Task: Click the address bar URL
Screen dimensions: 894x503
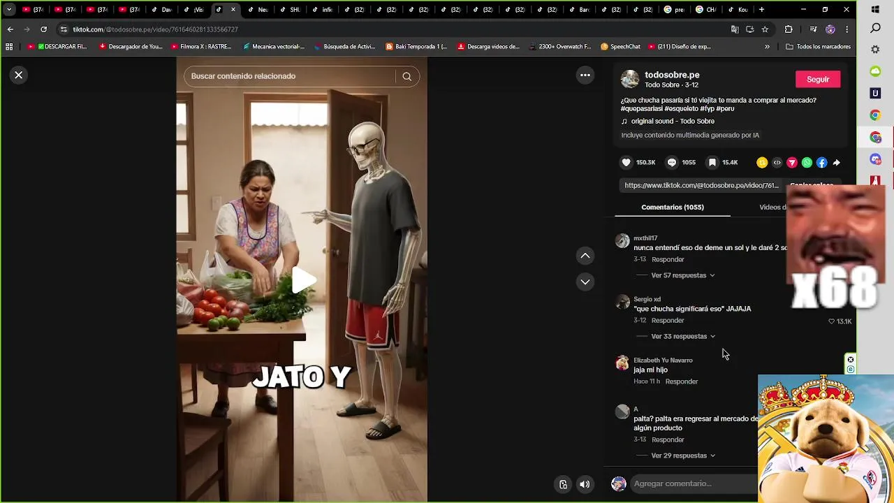Action: point(156,29)
